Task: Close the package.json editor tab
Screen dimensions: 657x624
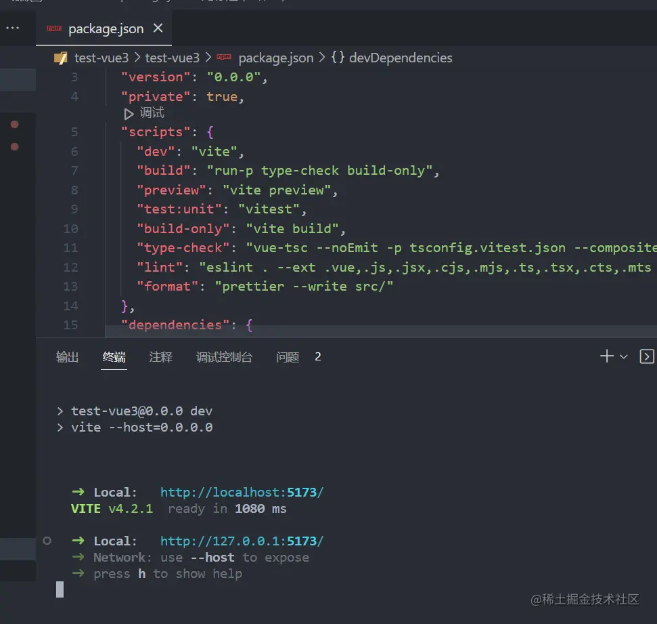Action: (158, 28)
